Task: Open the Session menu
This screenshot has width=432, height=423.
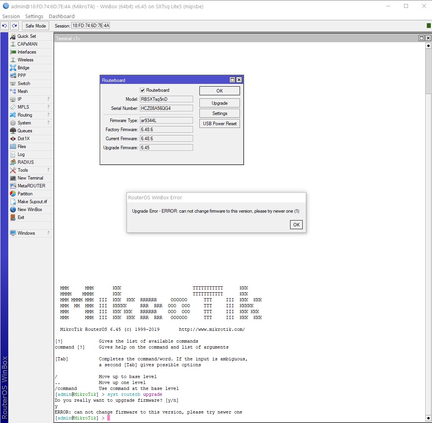Action: [x=11, y=16]
